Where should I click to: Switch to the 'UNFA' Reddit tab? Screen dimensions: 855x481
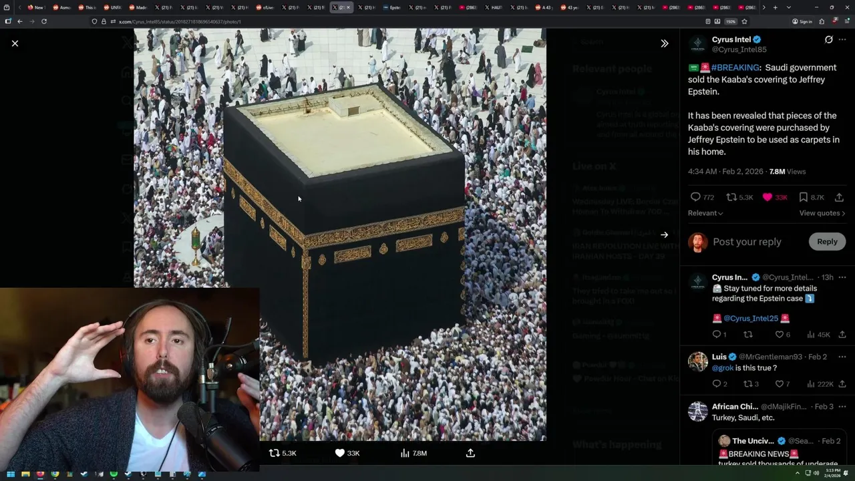112,7
